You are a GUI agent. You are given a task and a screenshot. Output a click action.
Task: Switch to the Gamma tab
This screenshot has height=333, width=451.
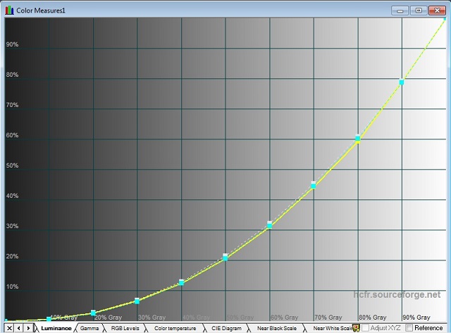tap(89, 328)
